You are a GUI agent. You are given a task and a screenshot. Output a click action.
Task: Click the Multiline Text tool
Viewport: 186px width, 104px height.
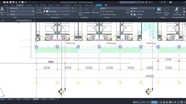[2, 11]
